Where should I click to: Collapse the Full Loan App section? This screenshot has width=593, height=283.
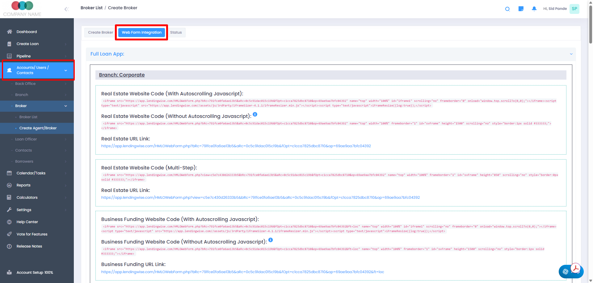(x=571, y=54)
